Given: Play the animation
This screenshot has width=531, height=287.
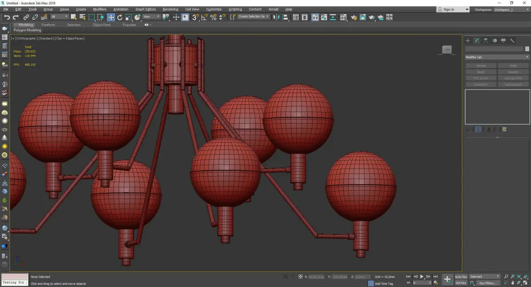Looking at the screenshot, I should coord(422,276).
